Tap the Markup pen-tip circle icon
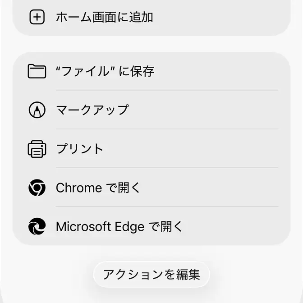303x303 pixels. click(37, 110)
